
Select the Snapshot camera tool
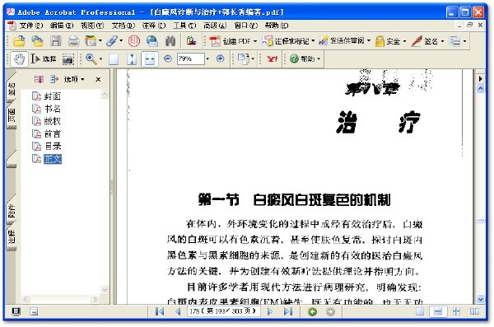68,59
